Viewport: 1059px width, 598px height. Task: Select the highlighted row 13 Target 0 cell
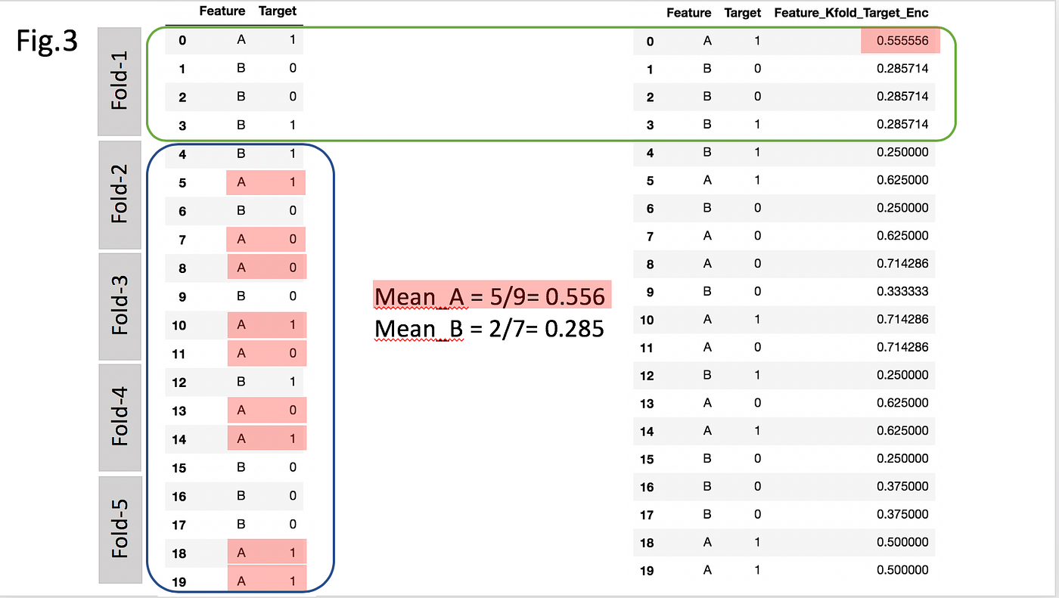tap(291, 410)
